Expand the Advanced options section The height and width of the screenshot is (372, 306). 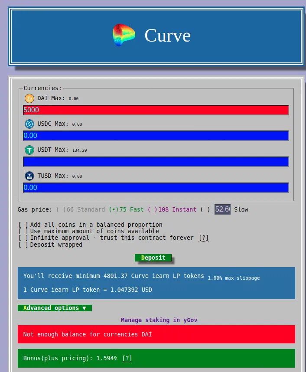tap(55, 308)
